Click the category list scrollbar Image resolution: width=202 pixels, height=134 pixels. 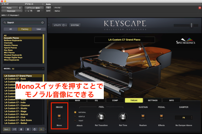point(43,49)
